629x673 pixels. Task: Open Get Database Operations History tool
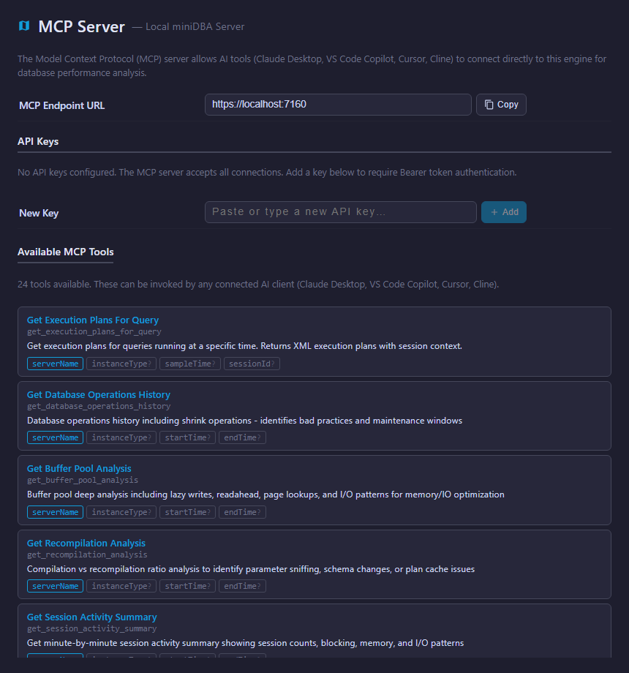[99, 395]
